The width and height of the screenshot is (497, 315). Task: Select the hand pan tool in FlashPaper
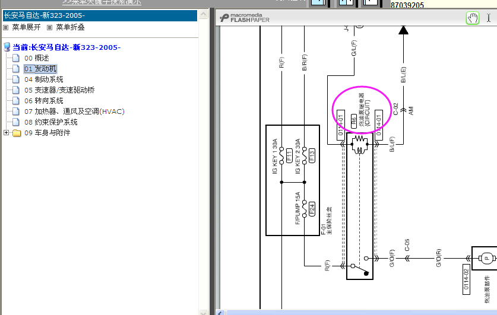click(x=473, y=18)
